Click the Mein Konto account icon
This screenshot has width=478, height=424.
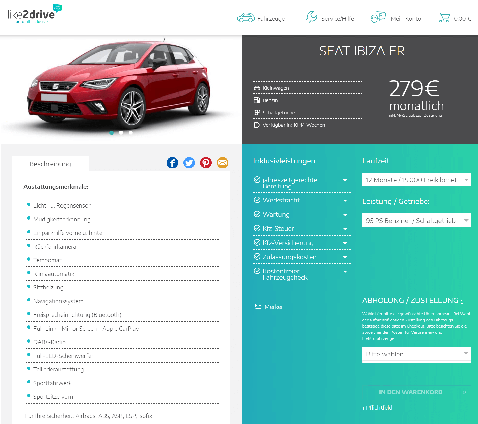coord(378,17)
